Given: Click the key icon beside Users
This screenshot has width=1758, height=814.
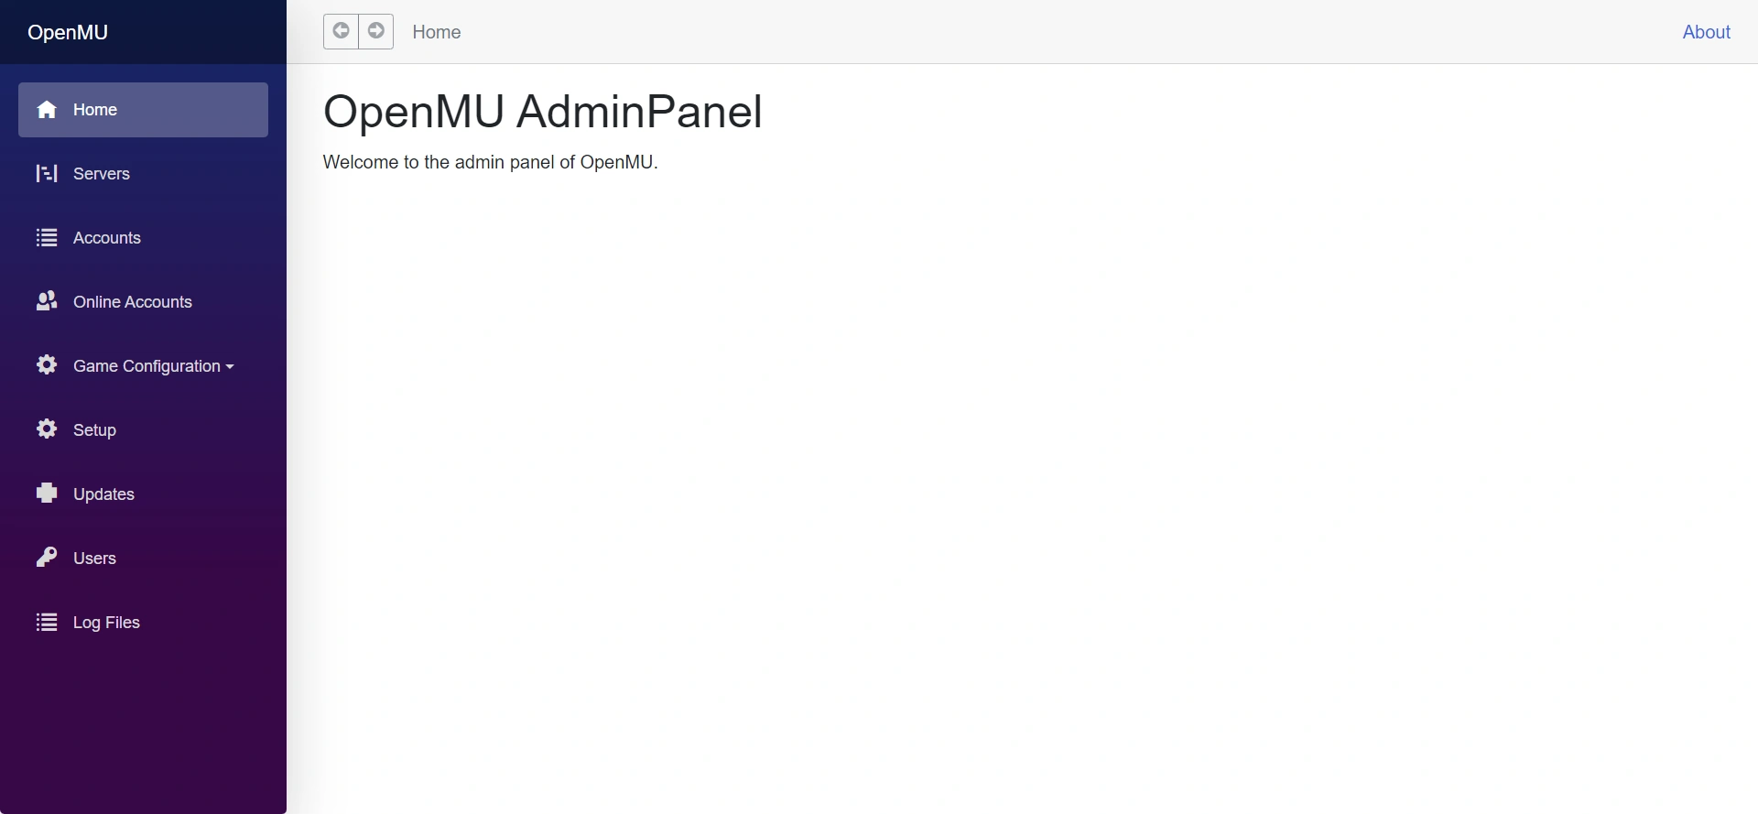Looking at the screenshot, I should [47, 558].
